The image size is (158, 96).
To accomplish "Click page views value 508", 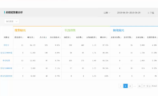I will 70,45.
